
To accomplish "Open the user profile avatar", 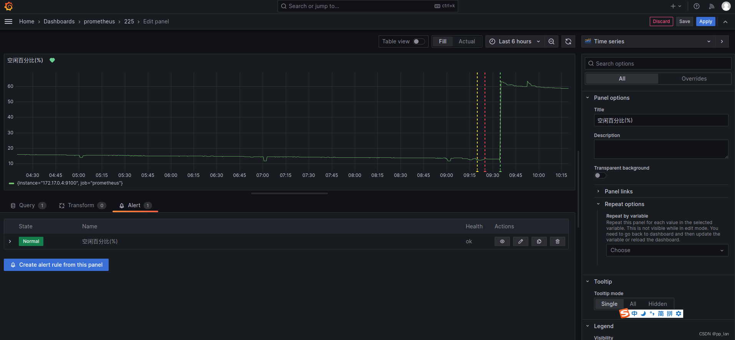I will [726, 6].
